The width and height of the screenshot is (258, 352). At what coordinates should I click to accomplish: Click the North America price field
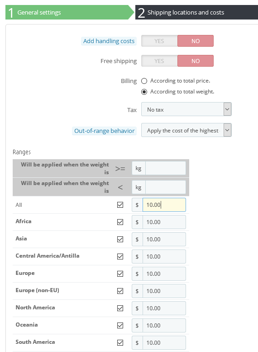tap(164, 308)
